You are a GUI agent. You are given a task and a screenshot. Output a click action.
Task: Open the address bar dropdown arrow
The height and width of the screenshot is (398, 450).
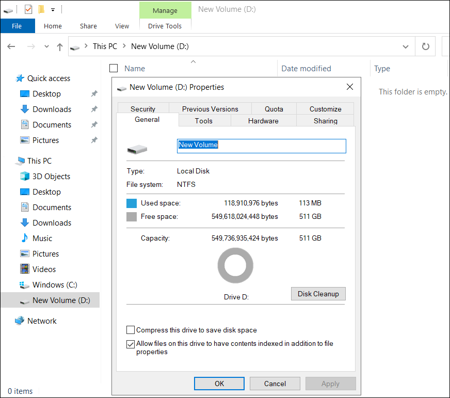[406, 46]
